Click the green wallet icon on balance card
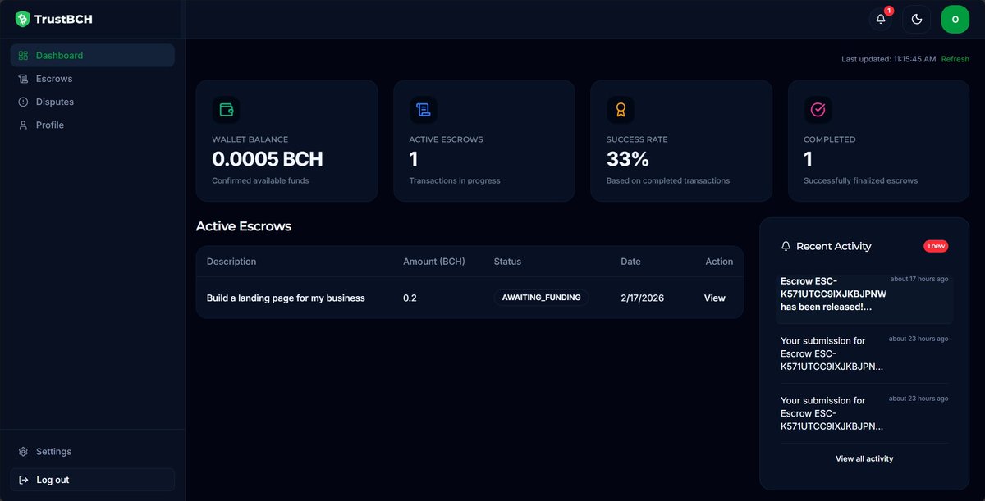The width and height of the screenshot is (985, 501). click(226, 110)
